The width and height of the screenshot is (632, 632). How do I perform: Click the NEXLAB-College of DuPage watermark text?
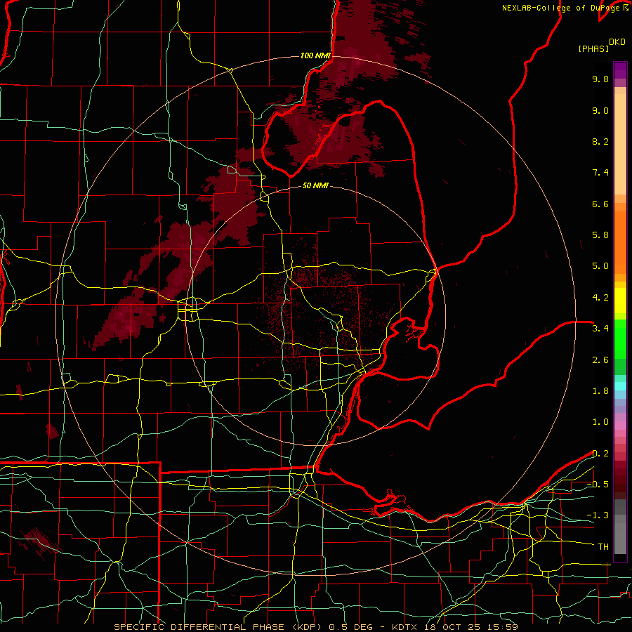pyautogui.click(x=565, y=8)
